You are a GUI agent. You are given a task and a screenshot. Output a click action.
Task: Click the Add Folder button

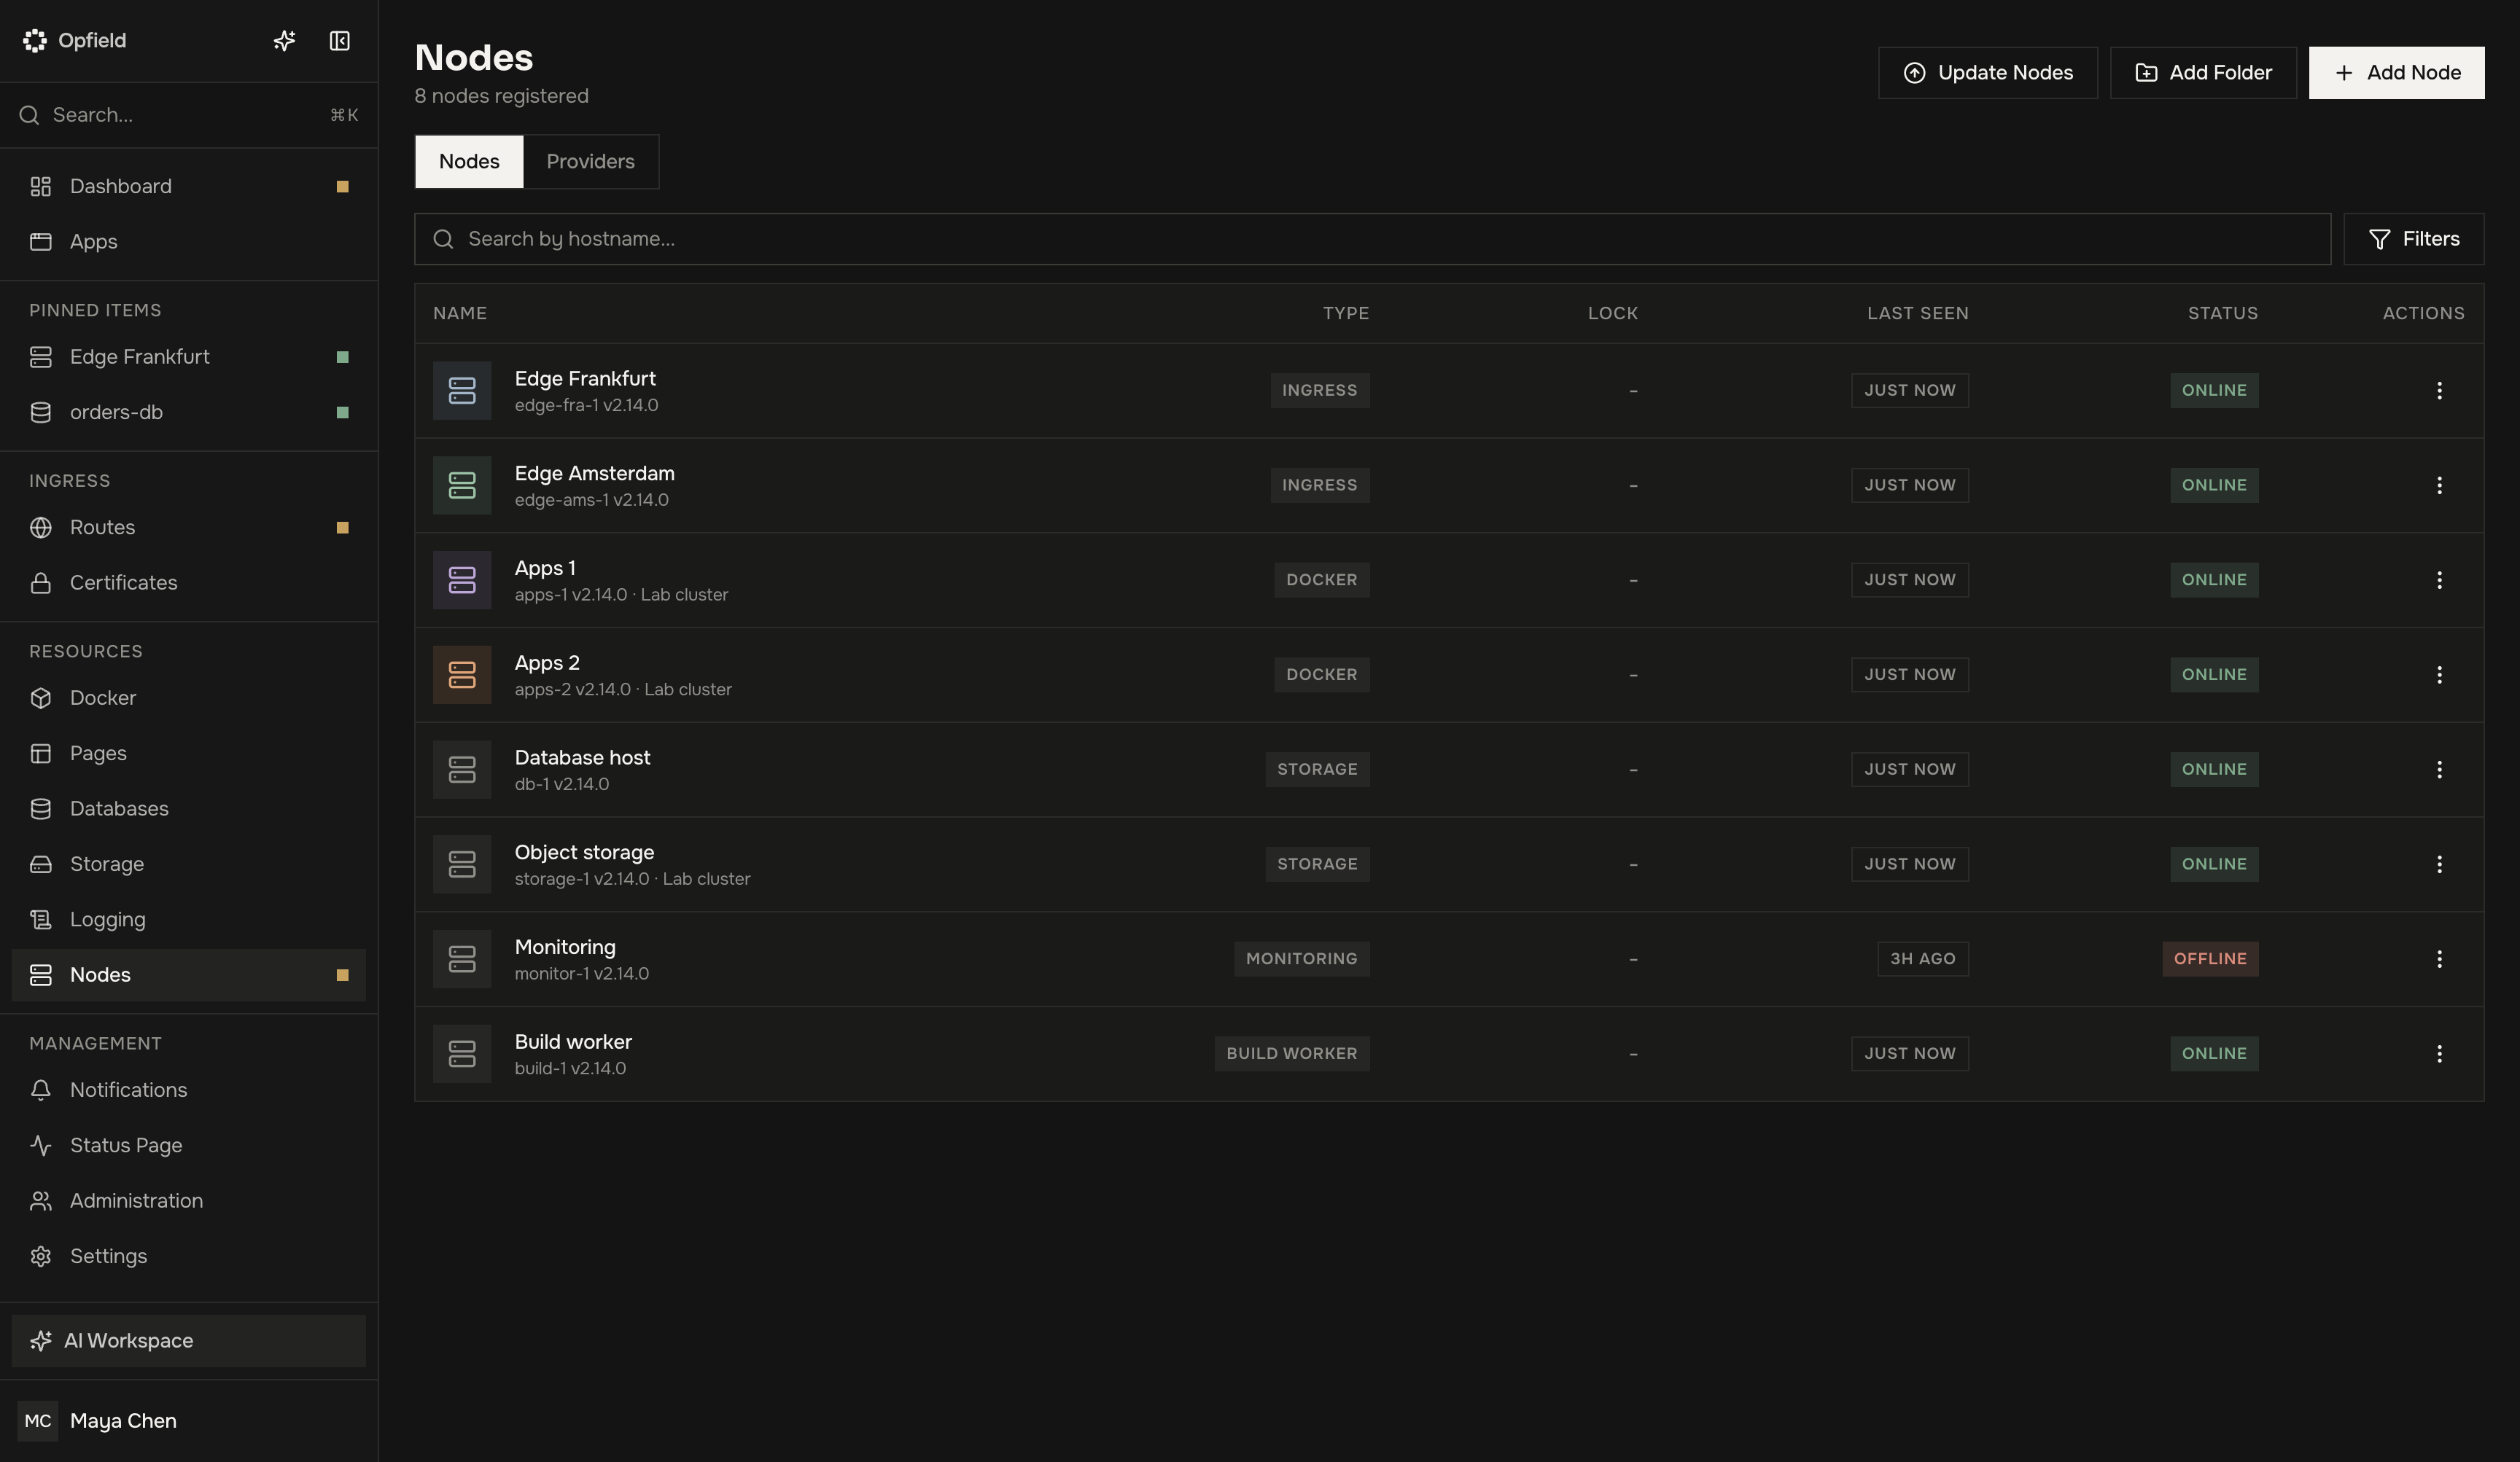(2203, 73)
